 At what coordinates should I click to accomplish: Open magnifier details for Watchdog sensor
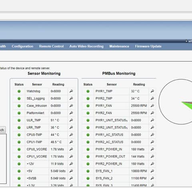(71, 91)
